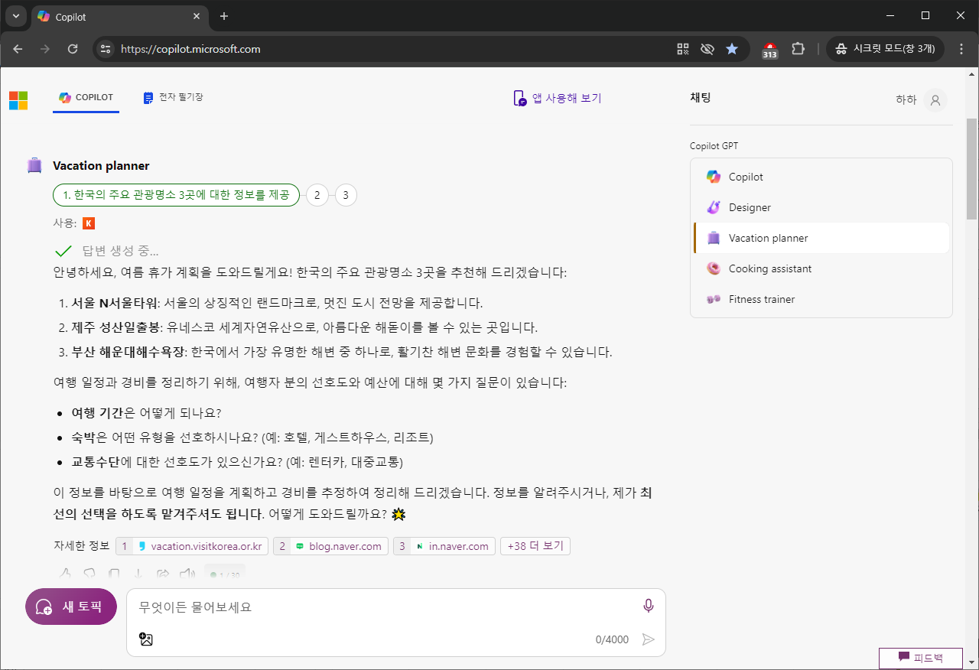
Task: Click the crossed-eye tracking protection icon
Action: tap(707, 49)
